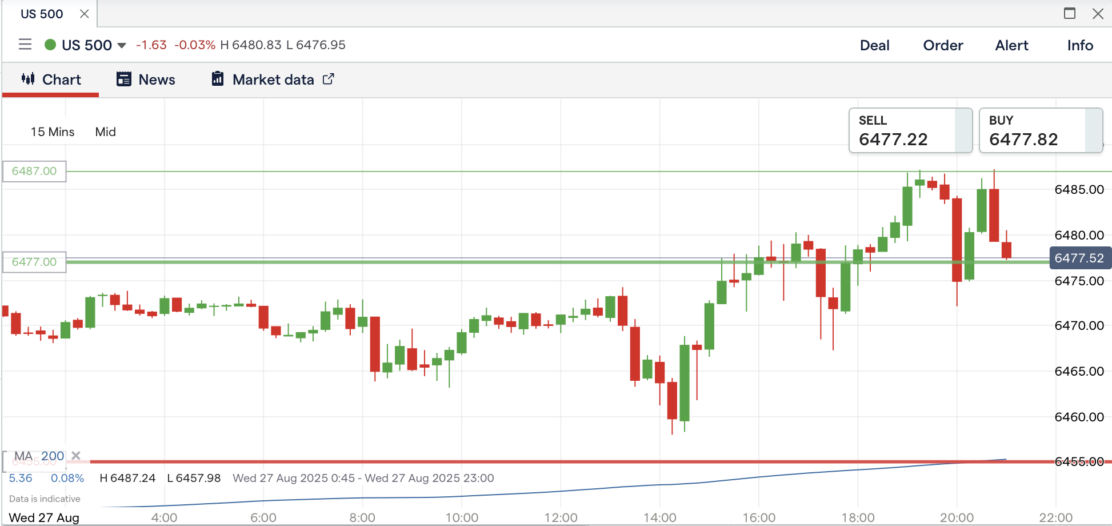Image resolution: width=1112 pixels, height=526 pixels.
Task: Click the News newspaper icon
Action: click(x=124, y=79)
